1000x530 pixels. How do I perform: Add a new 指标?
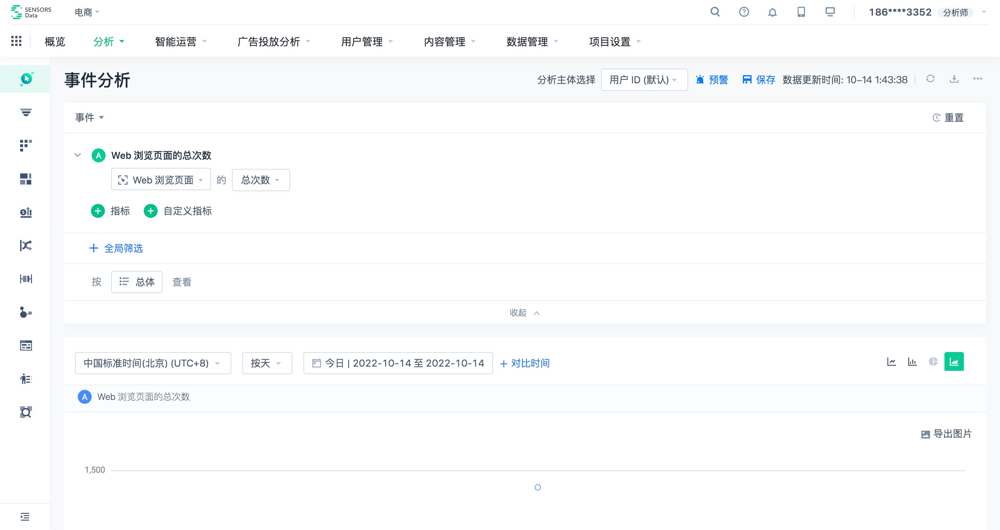pos(111,211)
